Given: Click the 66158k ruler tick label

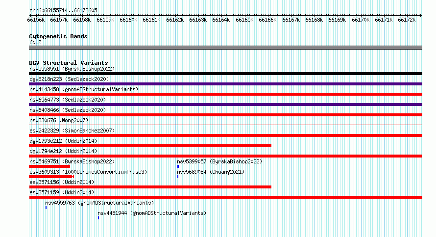Looking at the screenshot, I should coord(82,20).
